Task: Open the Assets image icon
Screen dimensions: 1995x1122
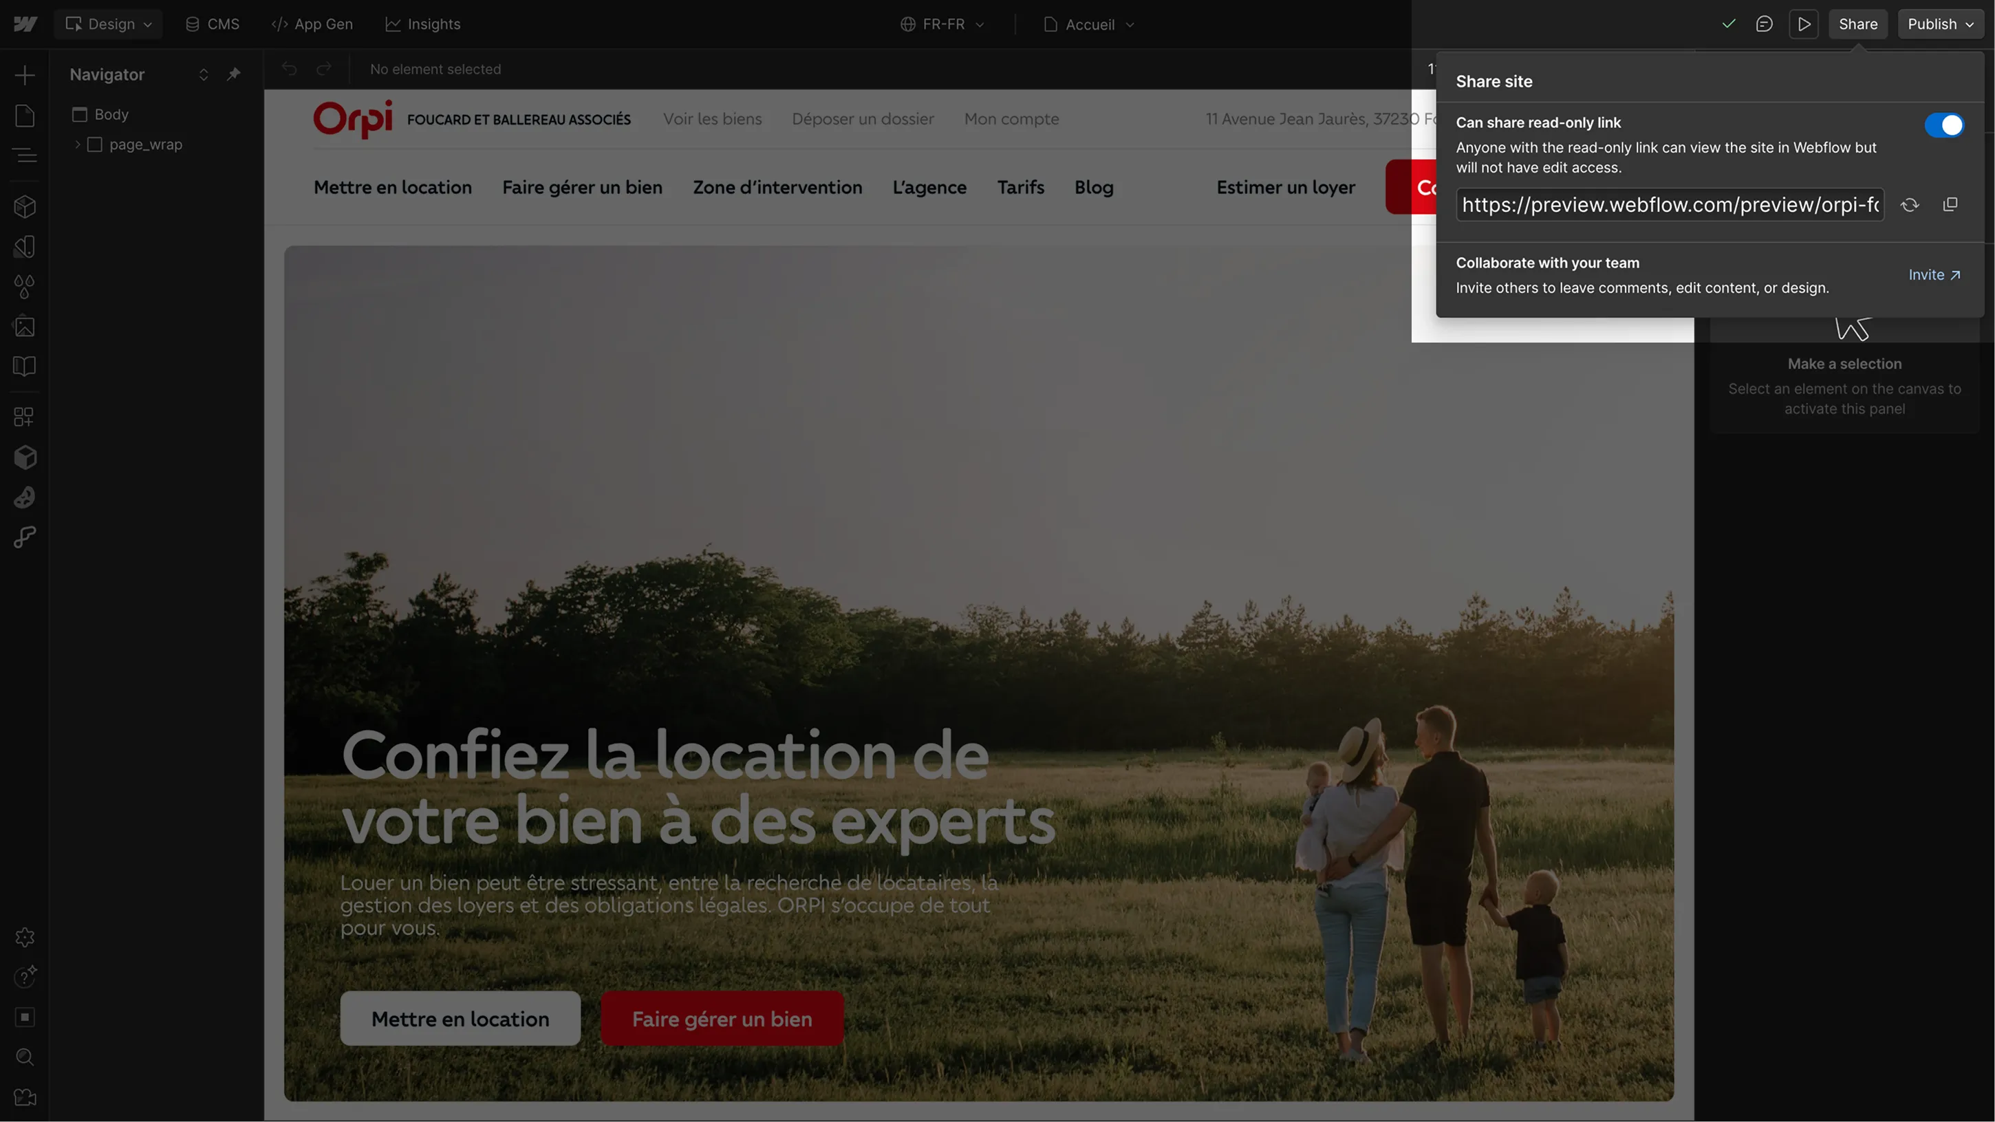Action: (25, 326)
